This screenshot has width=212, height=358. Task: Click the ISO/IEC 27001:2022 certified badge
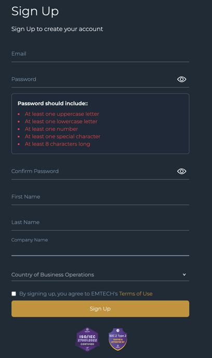[87, 339]
